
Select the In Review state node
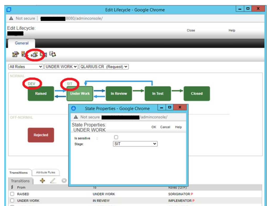click(x=119, y=94)
